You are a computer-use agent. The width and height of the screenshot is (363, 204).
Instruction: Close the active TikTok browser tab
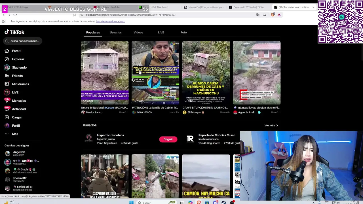313,7
